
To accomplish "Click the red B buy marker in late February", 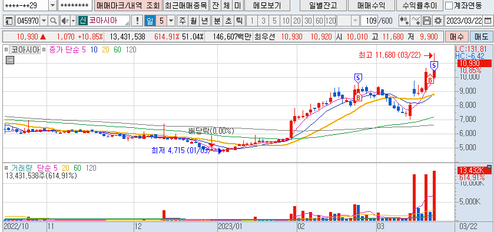I will pos(358,98).
